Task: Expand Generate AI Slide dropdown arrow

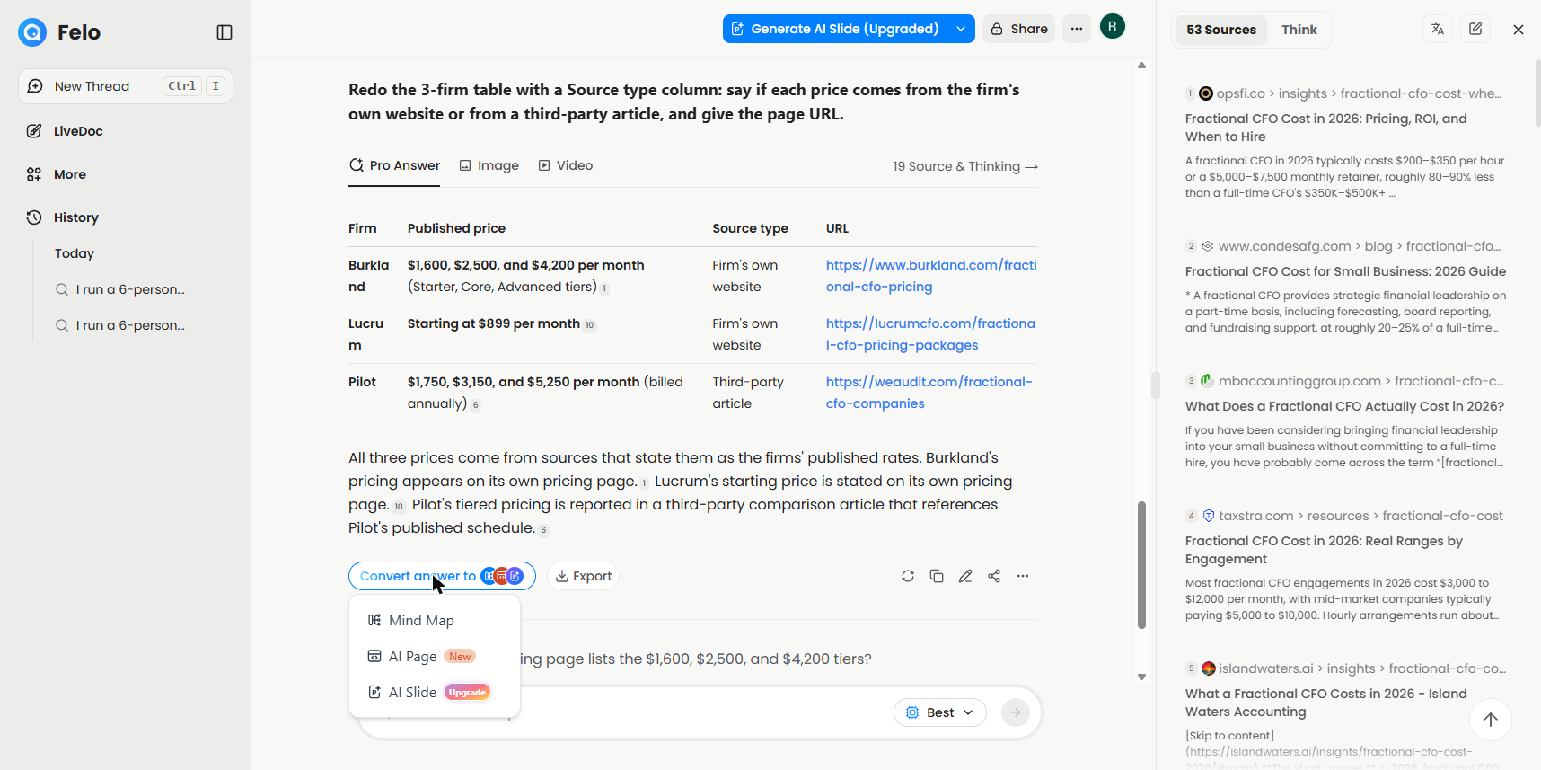Action: [x=961, y=29]
